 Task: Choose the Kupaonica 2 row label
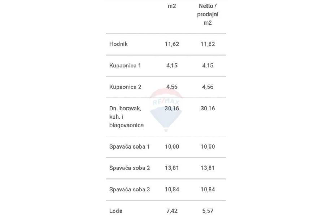tap(125, 87)
